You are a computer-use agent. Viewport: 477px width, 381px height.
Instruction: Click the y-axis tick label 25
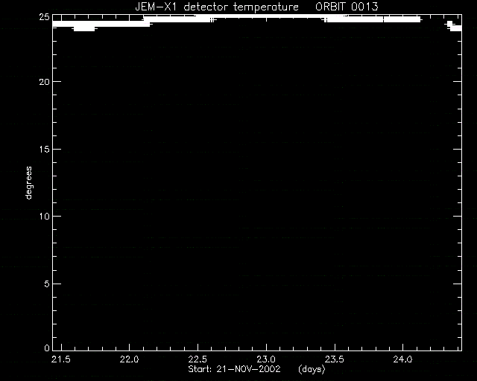44,17
